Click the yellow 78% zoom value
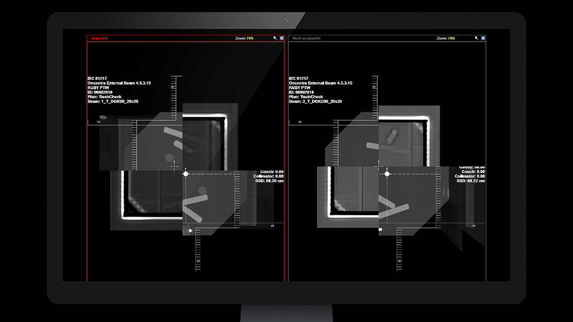Viewport: 573px width, 322px height. 249,38
